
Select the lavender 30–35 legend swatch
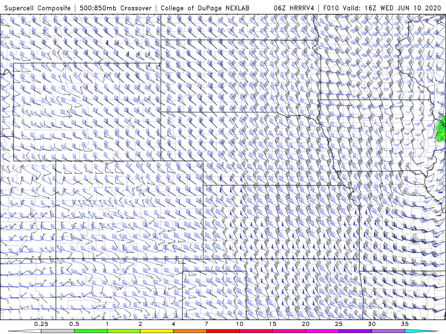tap(388, 331)
